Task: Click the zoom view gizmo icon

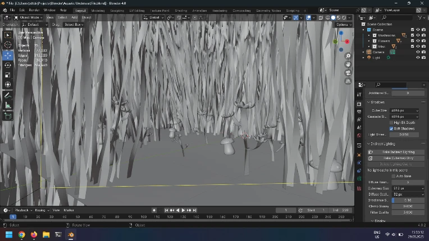Action: tap(348, 56)
